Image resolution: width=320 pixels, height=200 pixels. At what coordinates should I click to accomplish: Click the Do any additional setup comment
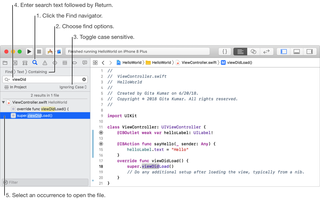point(215,172)
